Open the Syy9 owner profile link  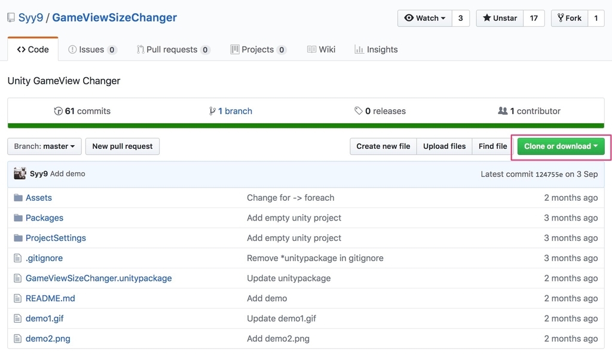point(31,17)
